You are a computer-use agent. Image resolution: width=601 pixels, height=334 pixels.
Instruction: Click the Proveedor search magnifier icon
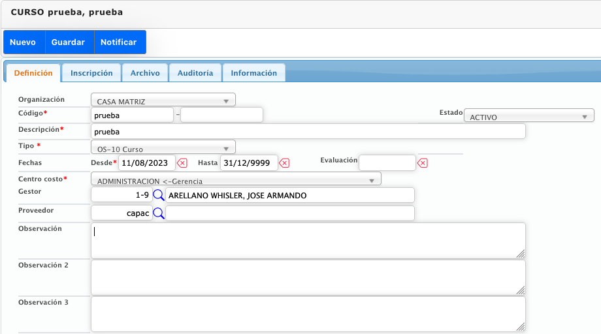click(159, 213)
